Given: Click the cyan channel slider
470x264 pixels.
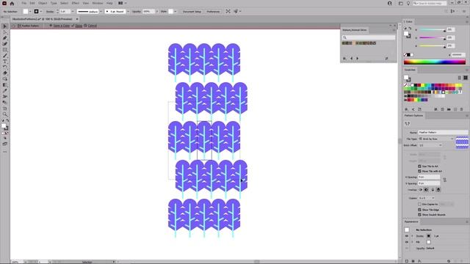Looking at the screenshot, I should click(x=432, y=29).
